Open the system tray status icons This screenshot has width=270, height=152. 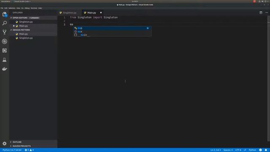(x=264, y=1)
